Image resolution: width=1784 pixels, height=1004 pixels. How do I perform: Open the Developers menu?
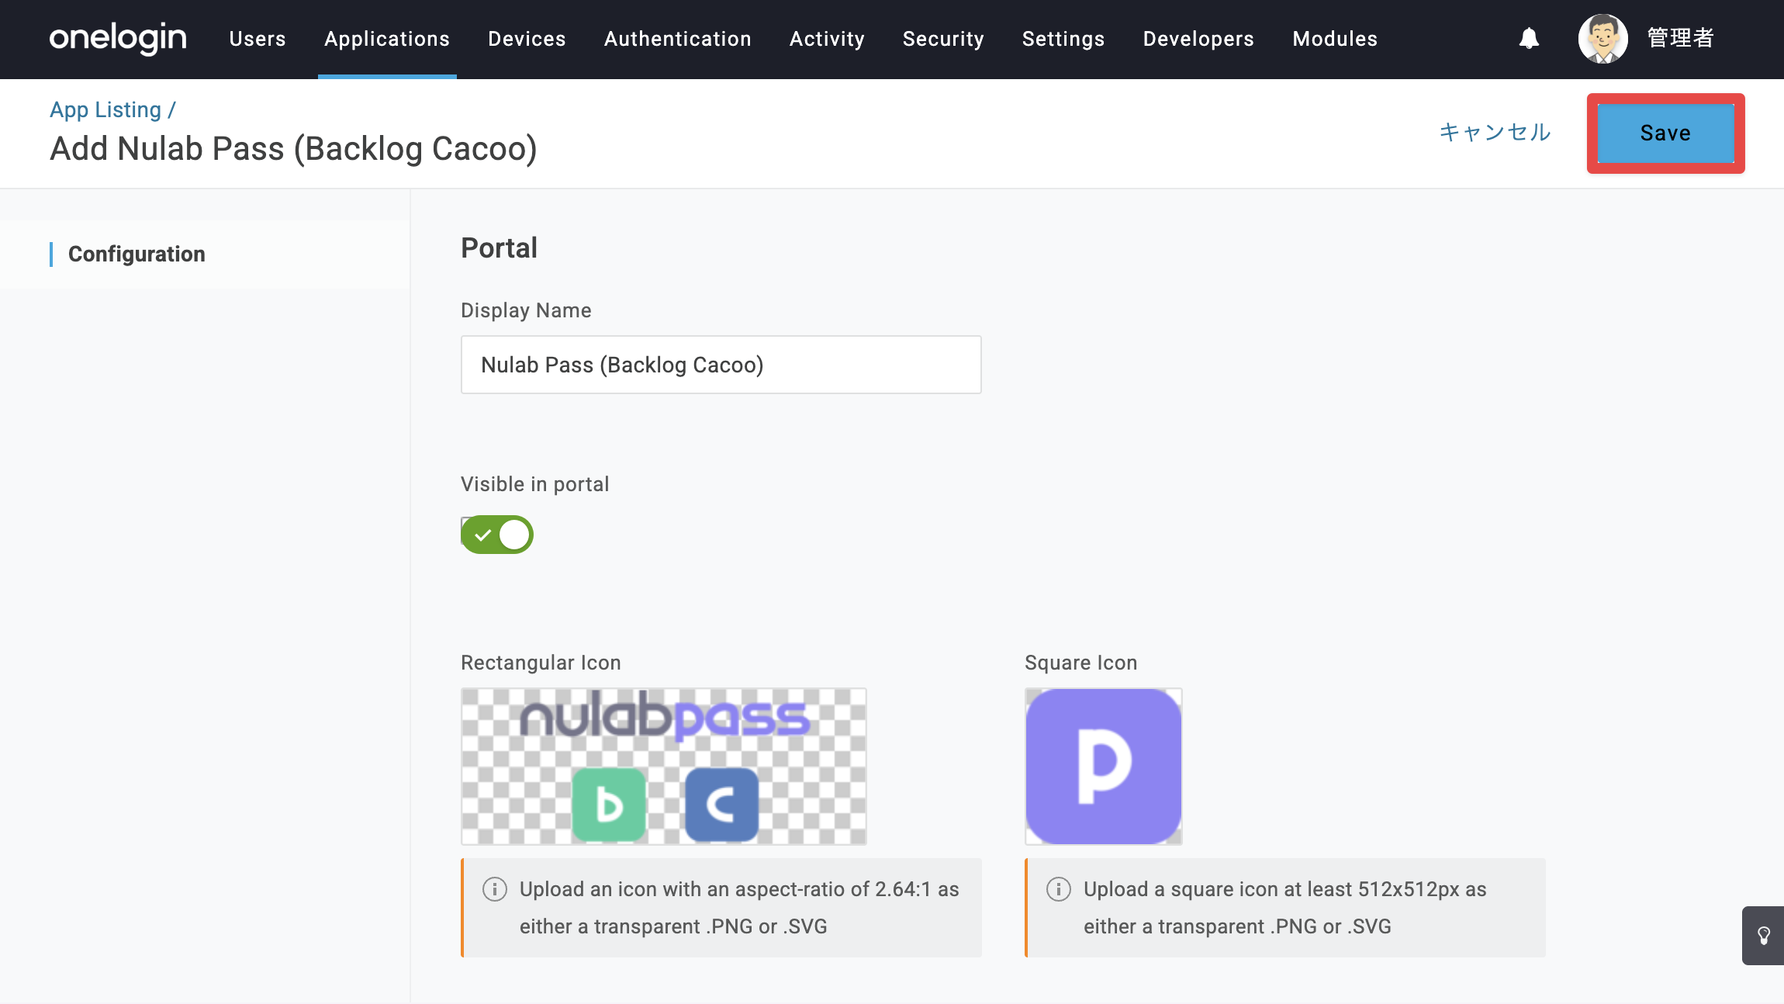(1198, 39)
